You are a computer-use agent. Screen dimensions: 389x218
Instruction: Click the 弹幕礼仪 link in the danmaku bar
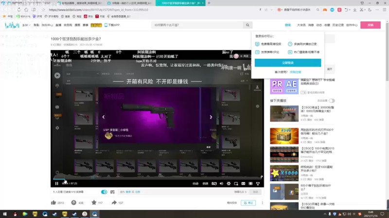point(240,192)
